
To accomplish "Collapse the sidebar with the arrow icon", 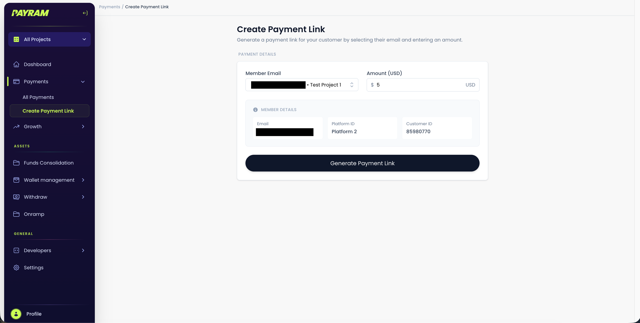I will tap(85, 13).
